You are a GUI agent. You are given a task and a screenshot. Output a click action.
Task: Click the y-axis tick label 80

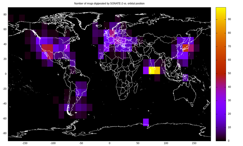click(x=5, y=14)
